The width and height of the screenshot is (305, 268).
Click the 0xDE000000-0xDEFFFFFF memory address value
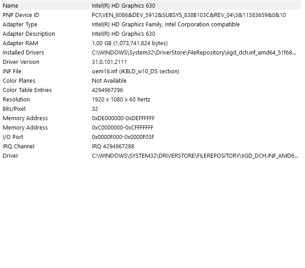123,118
